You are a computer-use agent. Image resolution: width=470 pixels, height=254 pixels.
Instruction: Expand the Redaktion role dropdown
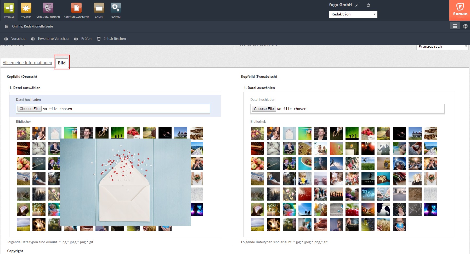tap(353, 14)
